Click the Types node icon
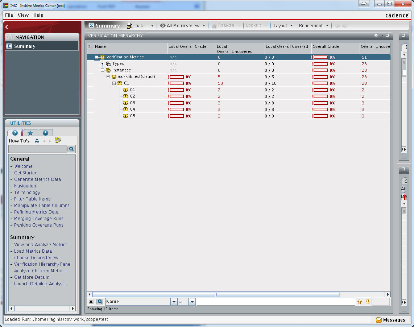This screenshot has width=414, height=327. [108, 64]
